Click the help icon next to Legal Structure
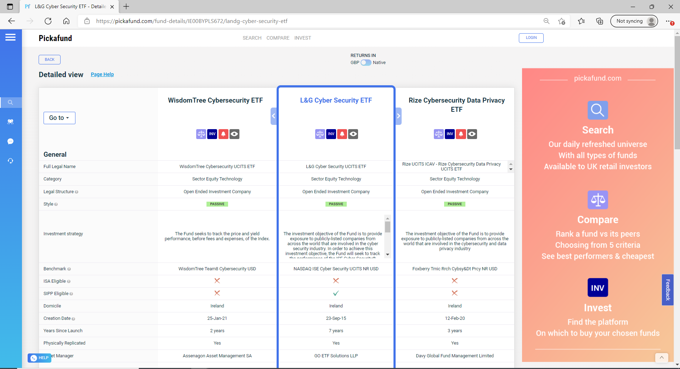The image size is (680, 369). [x=76, y=192]
